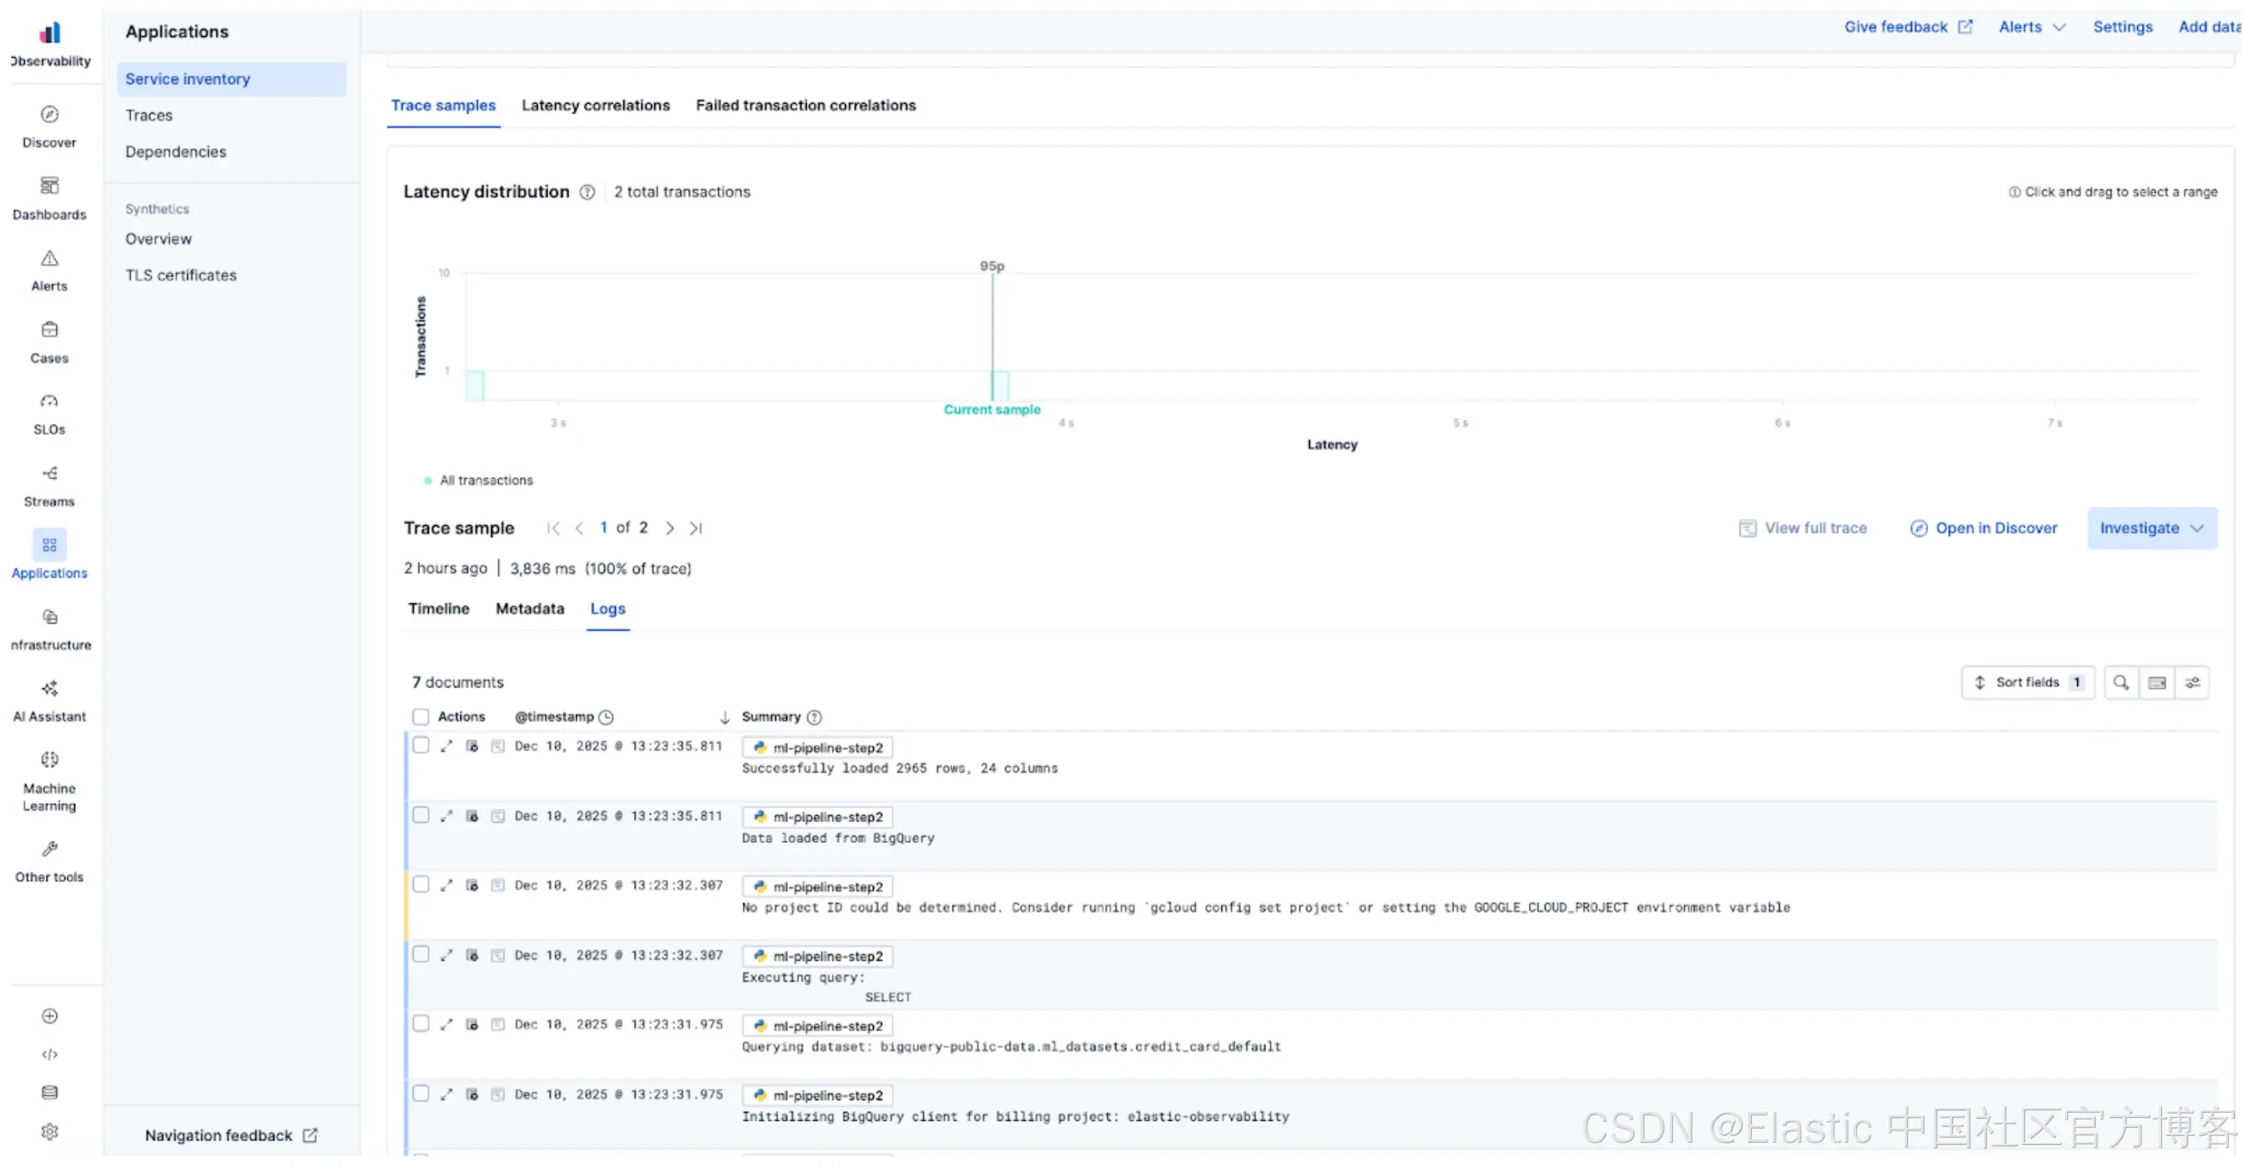
Task: Go to next trace sample
Action: (669, 529)
